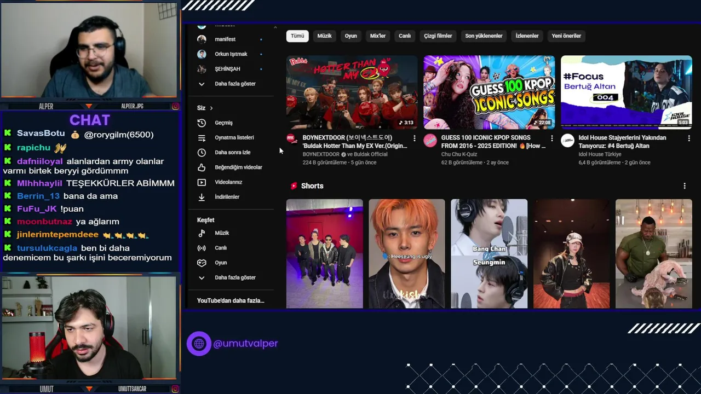Open the Buldak Hotter Than My EX video title
This screenshot has width=701, height=394.
click(x=355, y=142)
